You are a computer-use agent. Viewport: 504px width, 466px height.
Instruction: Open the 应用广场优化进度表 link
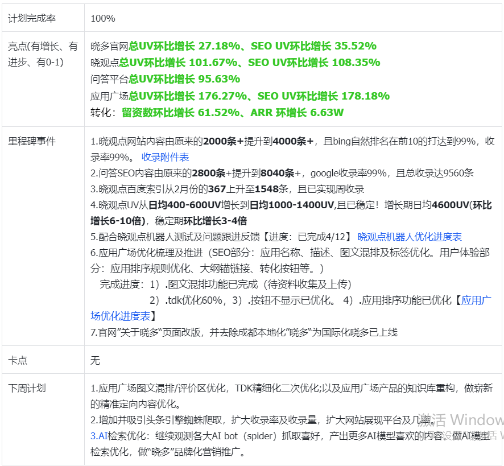291,308
